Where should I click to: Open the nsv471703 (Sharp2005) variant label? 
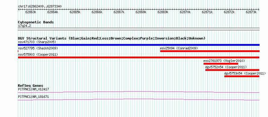(x=37, y=42)
